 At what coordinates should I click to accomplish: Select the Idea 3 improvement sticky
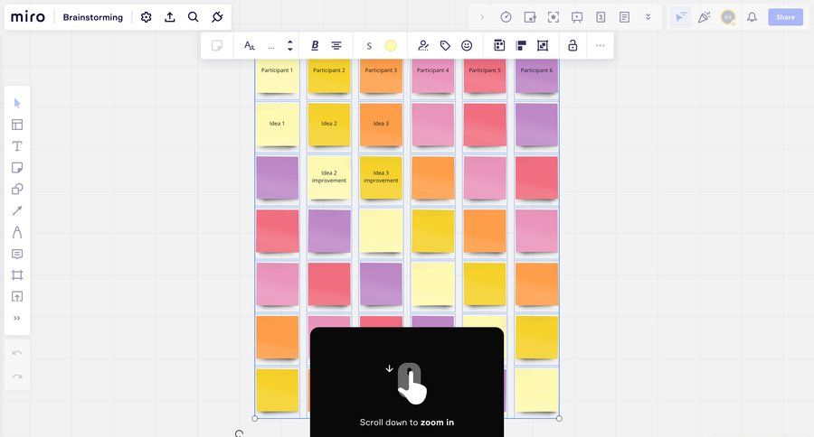[381, 178]
